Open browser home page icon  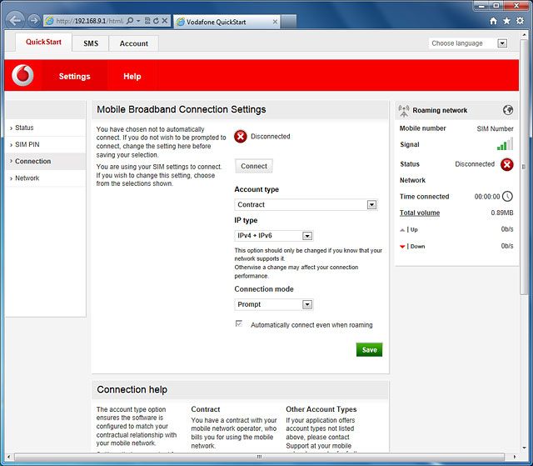pyautogui.click(x=494, y=20)
